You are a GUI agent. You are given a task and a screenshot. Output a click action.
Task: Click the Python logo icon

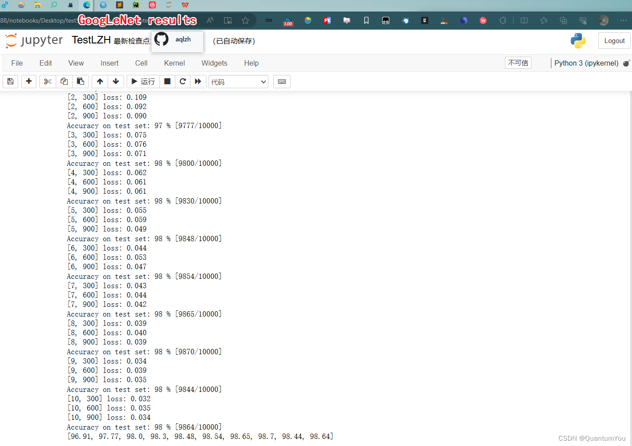tap(578, 41)
